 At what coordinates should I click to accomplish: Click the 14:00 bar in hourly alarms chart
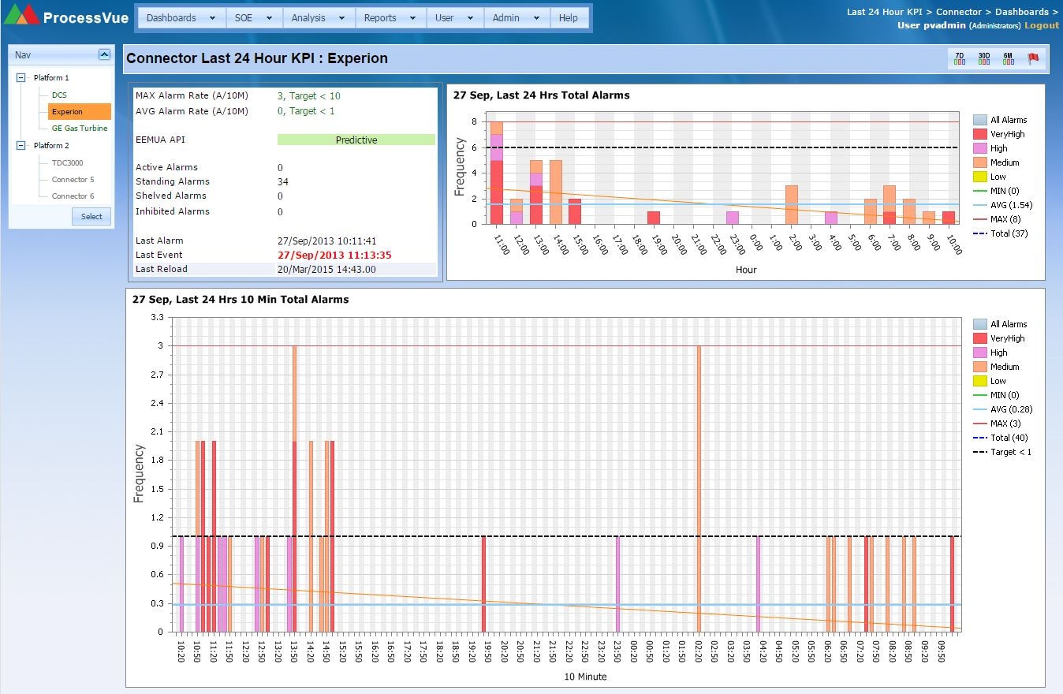point(556,192)
